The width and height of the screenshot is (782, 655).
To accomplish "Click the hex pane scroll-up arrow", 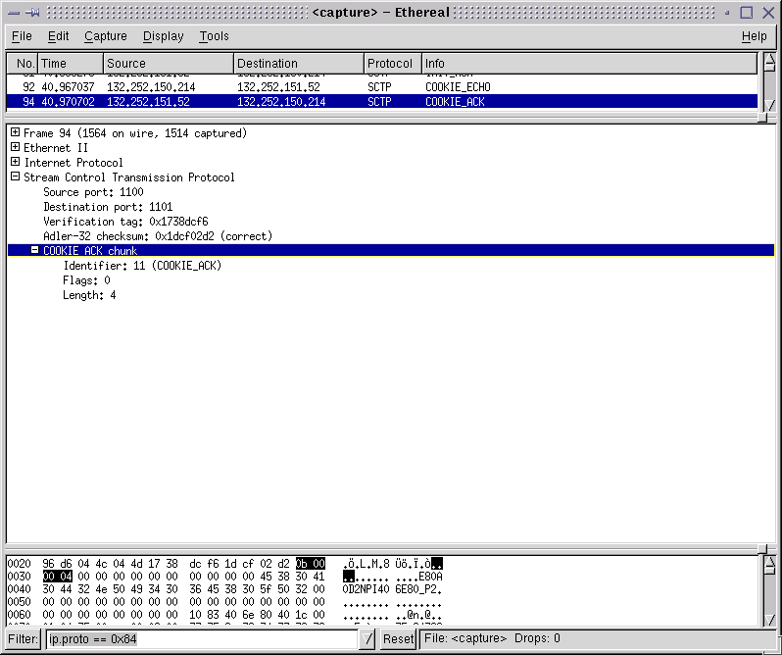I will pyautogui.click(x=771, y=562).
